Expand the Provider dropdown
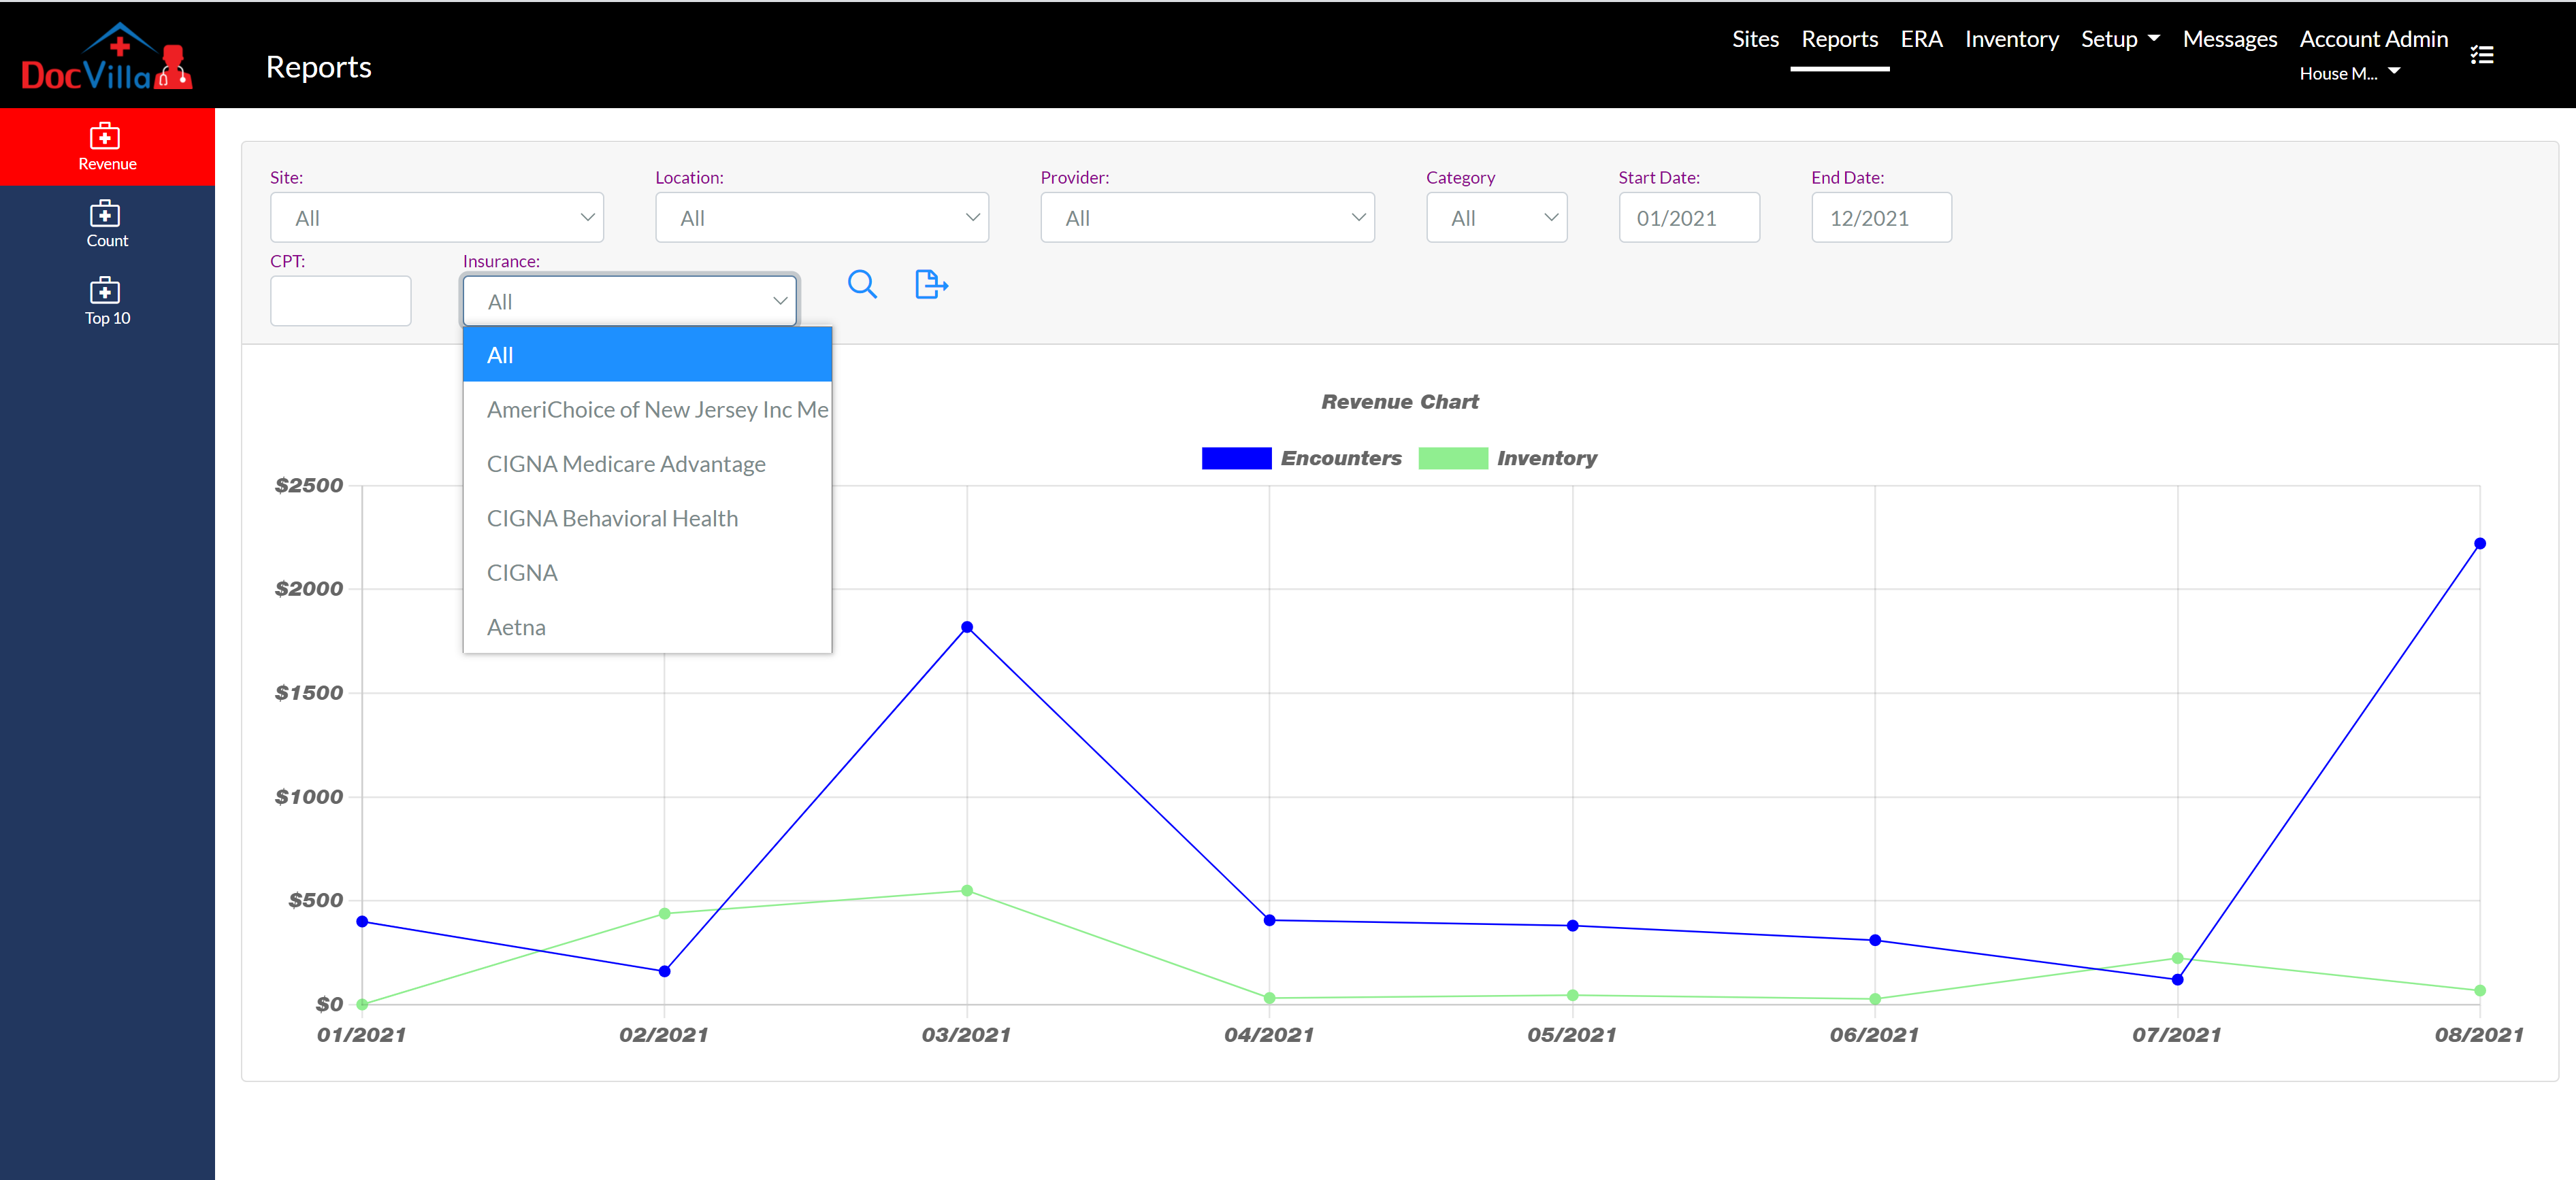 click(1206, 218)
